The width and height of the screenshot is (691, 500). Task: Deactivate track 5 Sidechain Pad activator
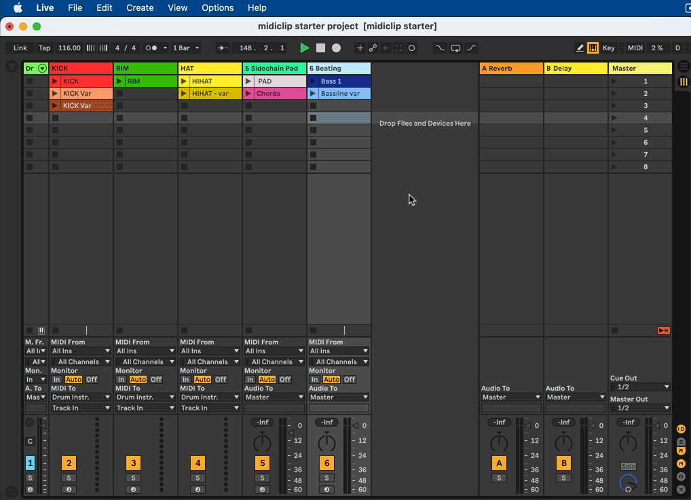click(x=262, y=463)
